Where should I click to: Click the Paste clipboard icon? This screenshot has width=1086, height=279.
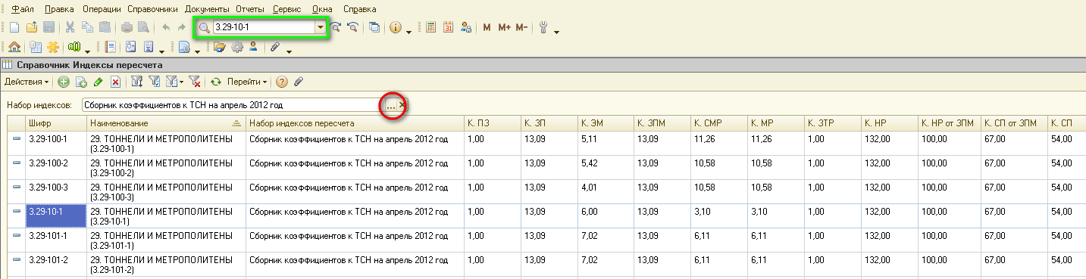(104, 27)
